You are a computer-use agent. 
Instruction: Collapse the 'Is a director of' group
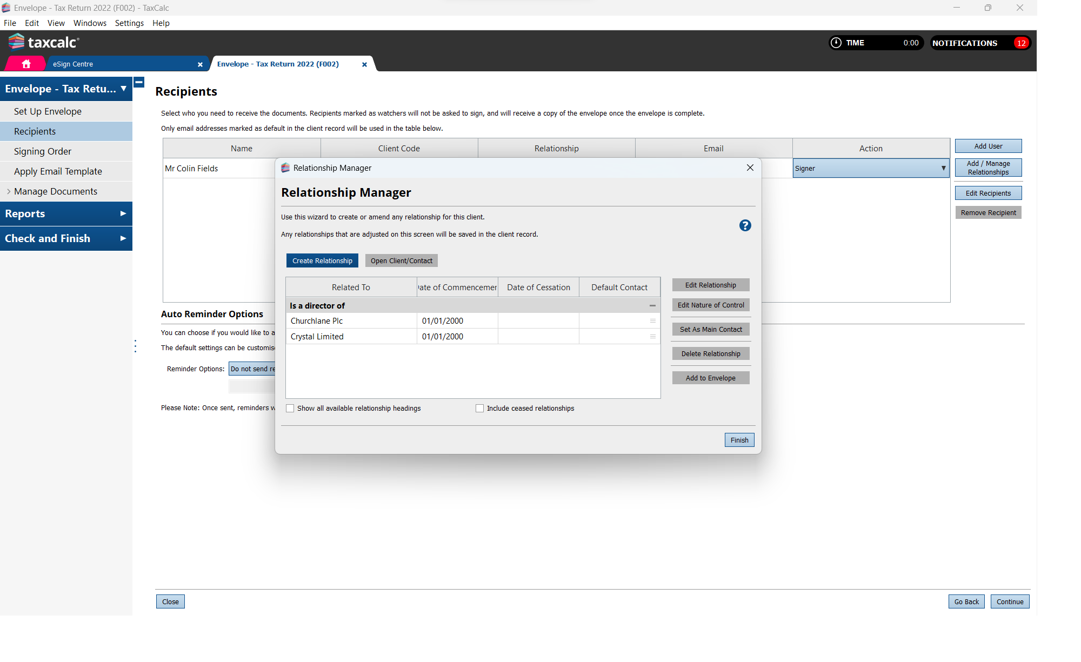pyautogui.click(x=652, y=306)
